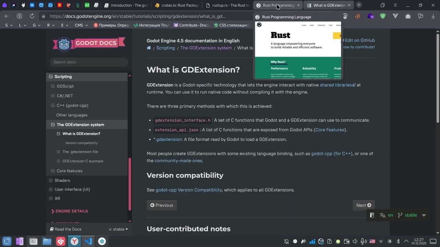Switch to the Introduction browser tab

(126, 5)
